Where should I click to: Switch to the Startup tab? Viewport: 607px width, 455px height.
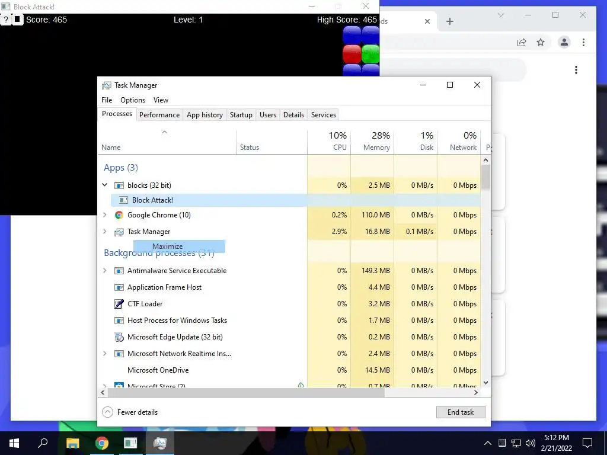click(241, 115)
